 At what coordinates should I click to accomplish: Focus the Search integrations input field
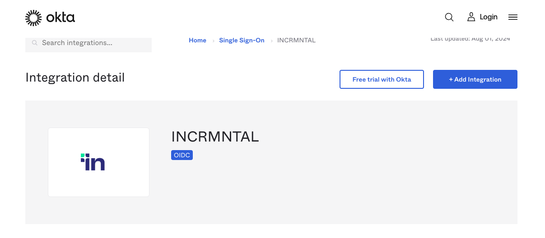(93, 43)
